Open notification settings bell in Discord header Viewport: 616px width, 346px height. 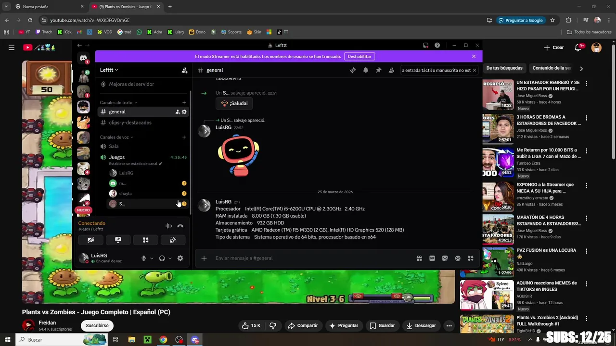(x=366, y=70)
